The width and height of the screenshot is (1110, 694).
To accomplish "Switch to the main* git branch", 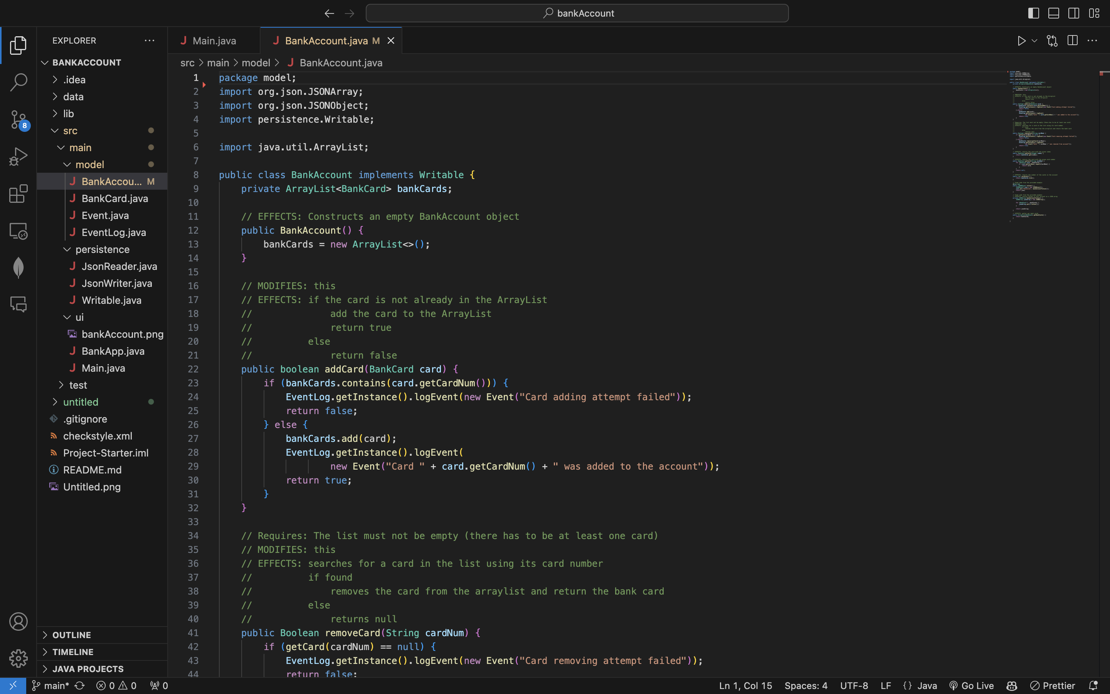I will tap(50, 686).
